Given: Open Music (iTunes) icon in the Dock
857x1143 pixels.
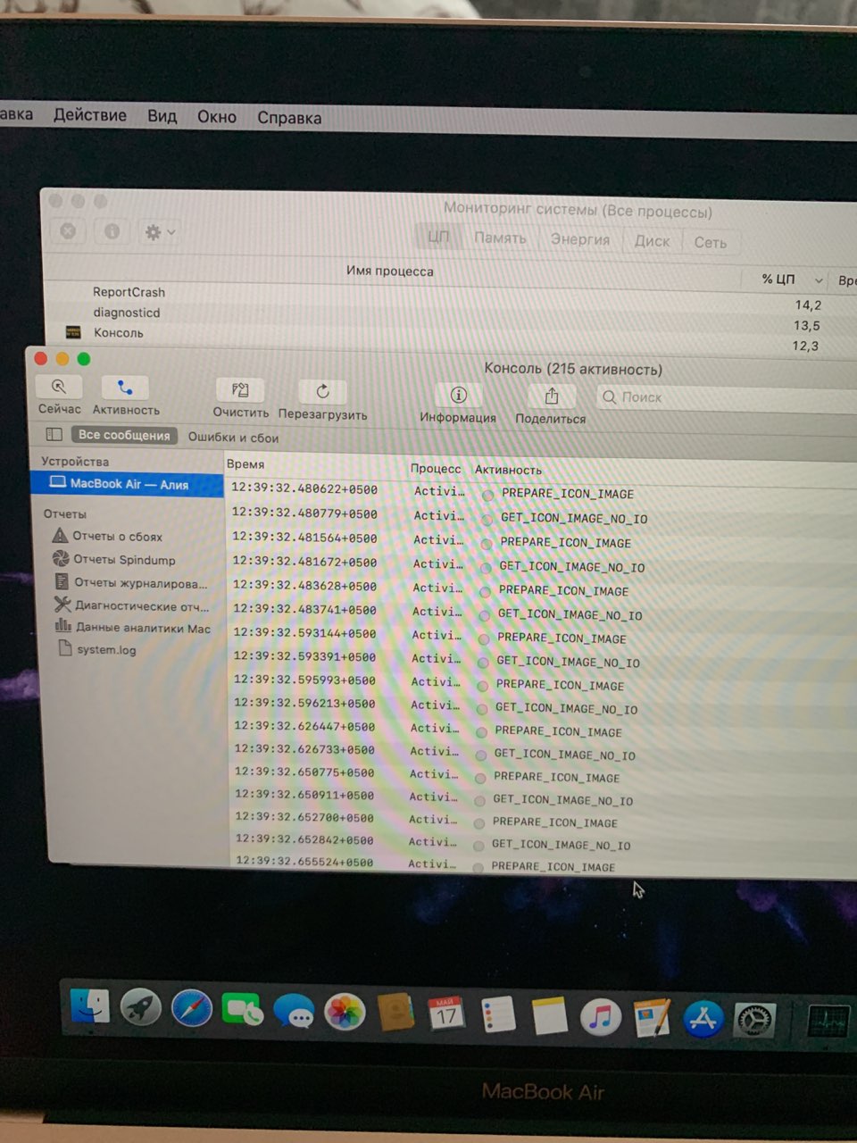Looking at the screenshot, I should 600,1017.
